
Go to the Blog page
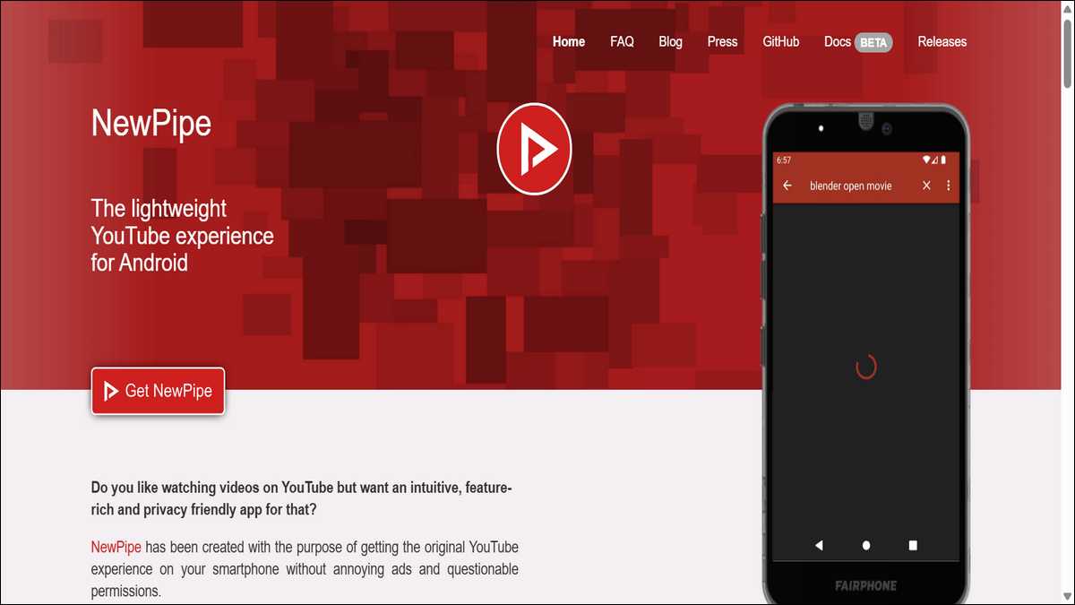point(670,41)
